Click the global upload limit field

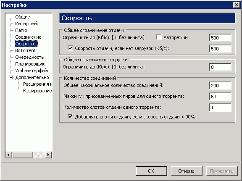pos(220,38)
